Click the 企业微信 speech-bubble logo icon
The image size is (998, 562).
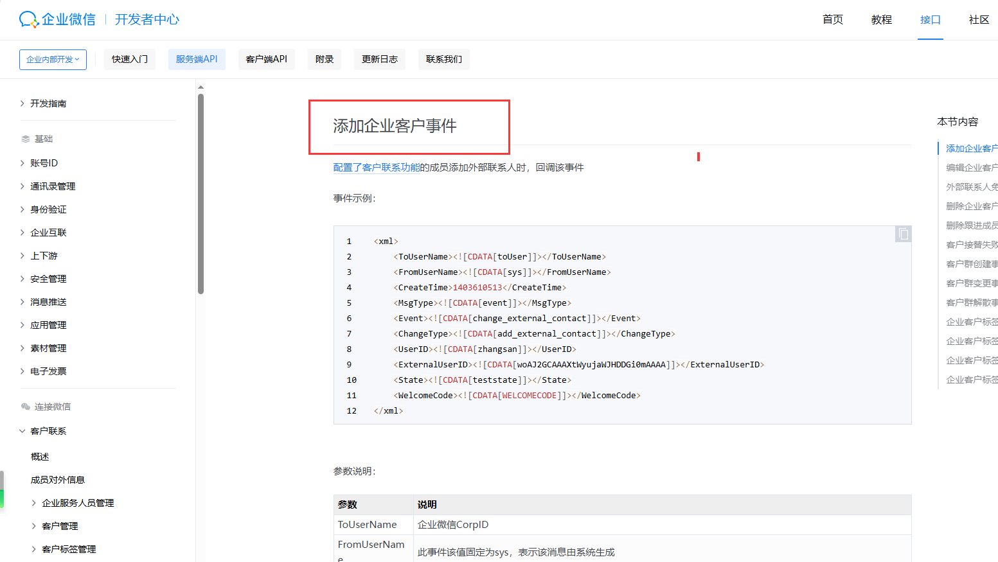(26, 19)
